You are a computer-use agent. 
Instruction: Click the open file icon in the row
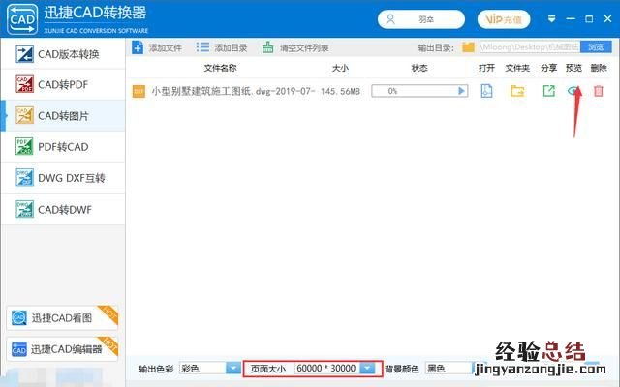point(487,91)
